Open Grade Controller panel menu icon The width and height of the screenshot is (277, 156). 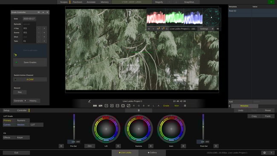coord(38,12)
